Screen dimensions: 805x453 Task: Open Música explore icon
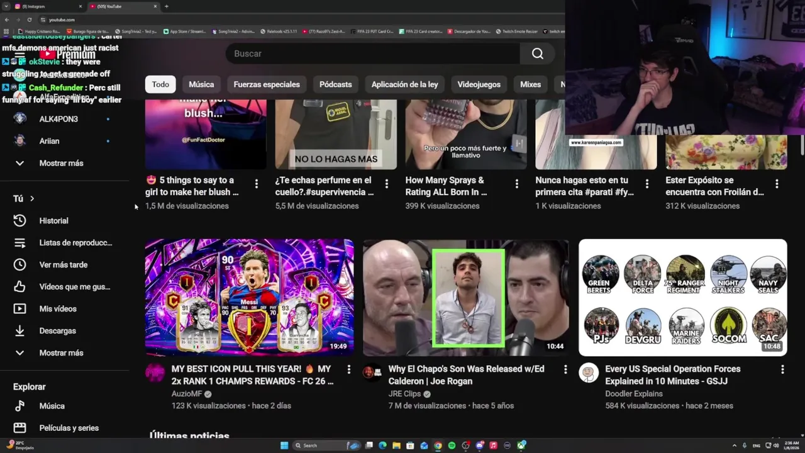point(19,406)
